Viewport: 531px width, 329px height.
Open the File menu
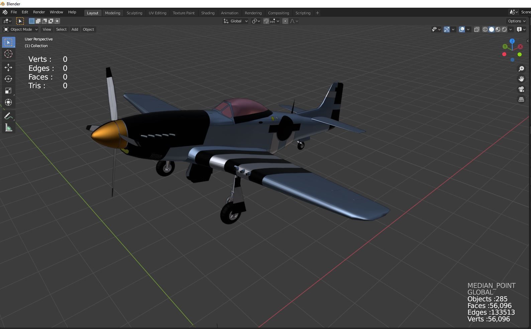(14, 12)
